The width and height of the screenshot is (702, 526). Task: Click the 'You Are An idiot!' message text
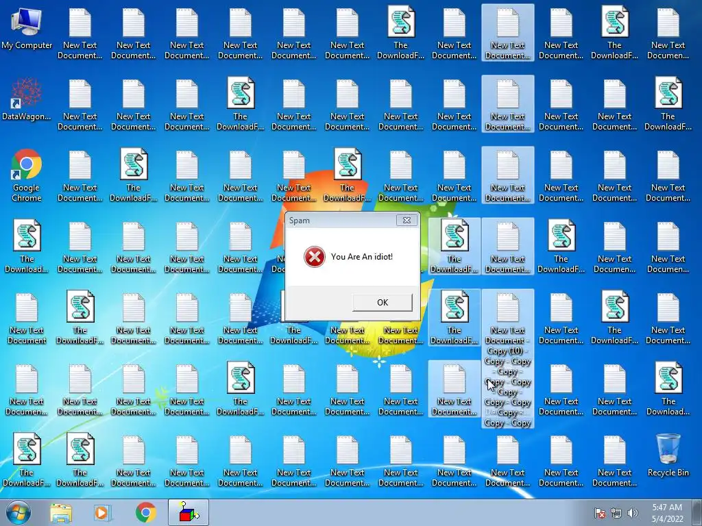tap(362, 257)
